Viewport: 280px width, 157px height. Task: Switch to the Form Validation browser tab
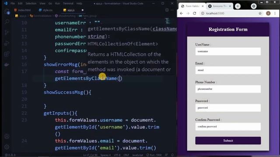(x=192, y=6)
